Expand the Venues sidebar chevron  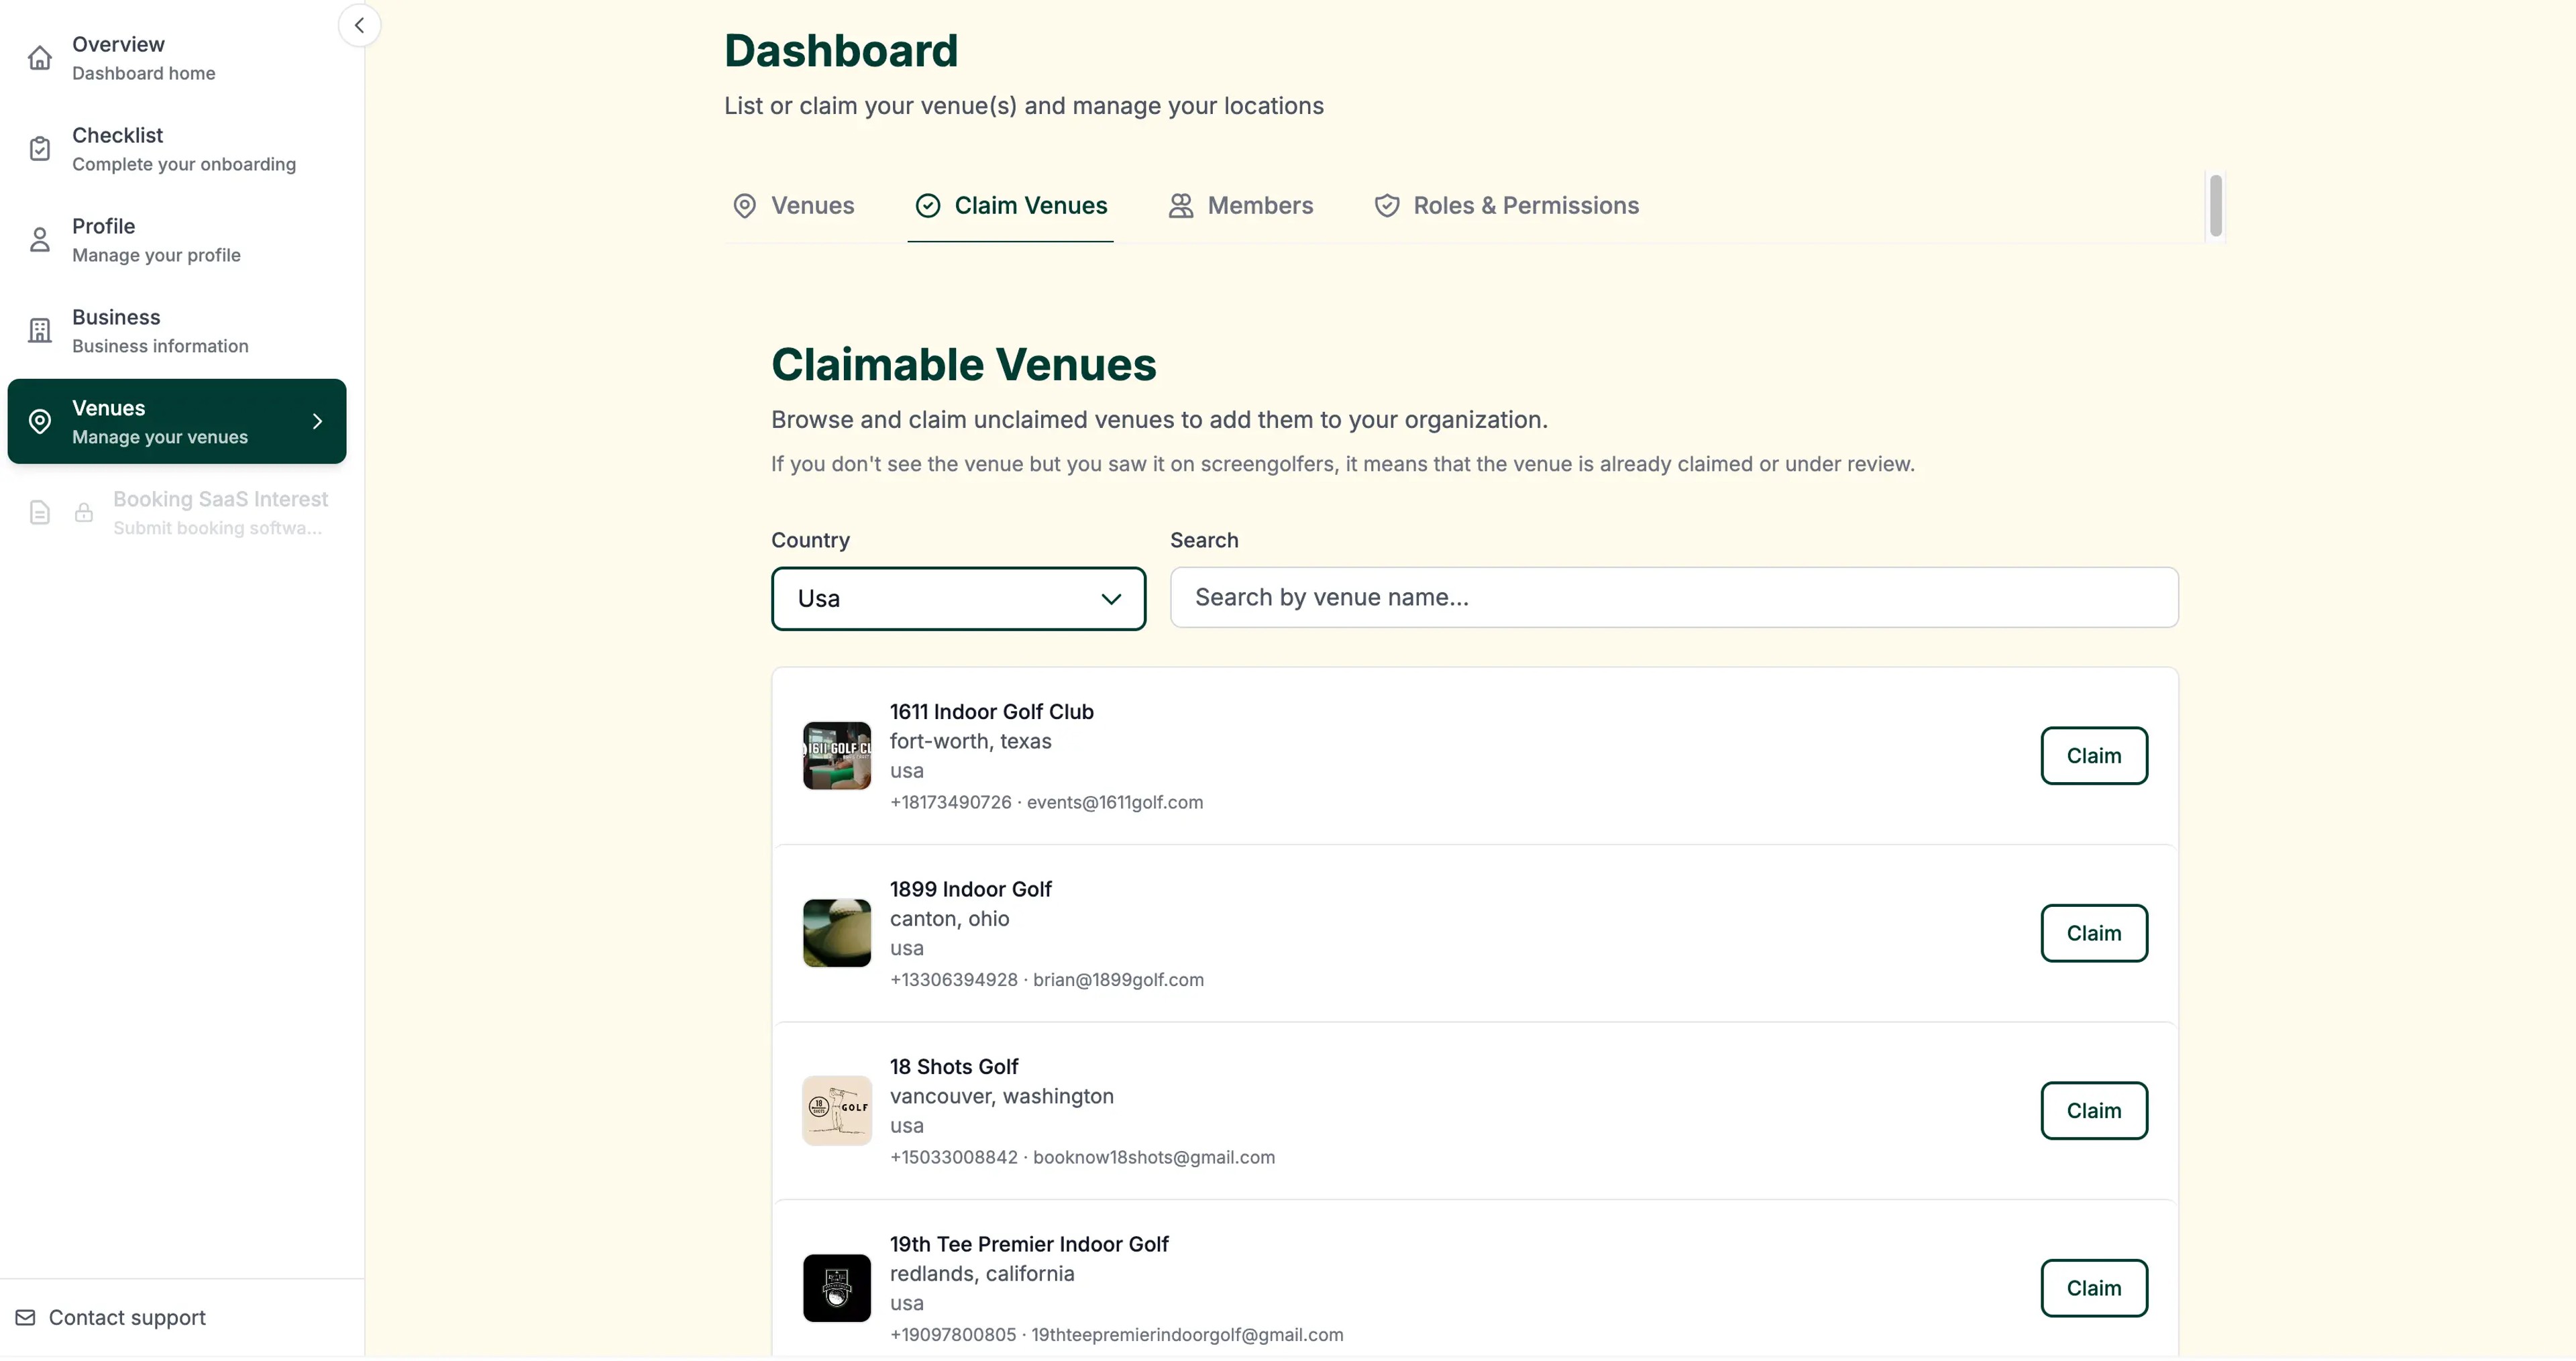tap(317, 421)
